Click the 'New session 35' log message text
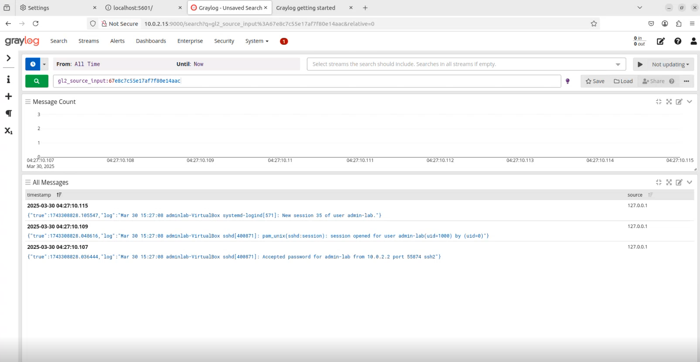This screenshot has height=362, width=700. [x=204, y=215]
